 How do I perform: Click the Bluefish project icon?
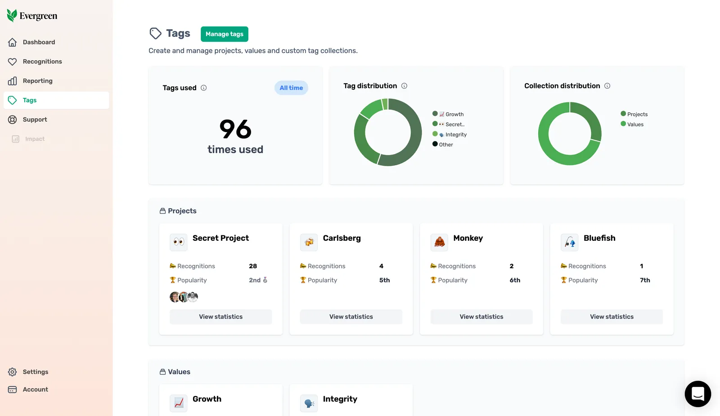[x=570, y=242]
